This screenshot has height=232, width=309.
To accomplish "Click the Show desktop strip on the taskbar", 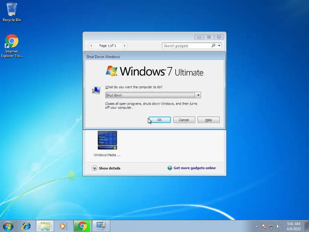I will [x=307, y=226].
